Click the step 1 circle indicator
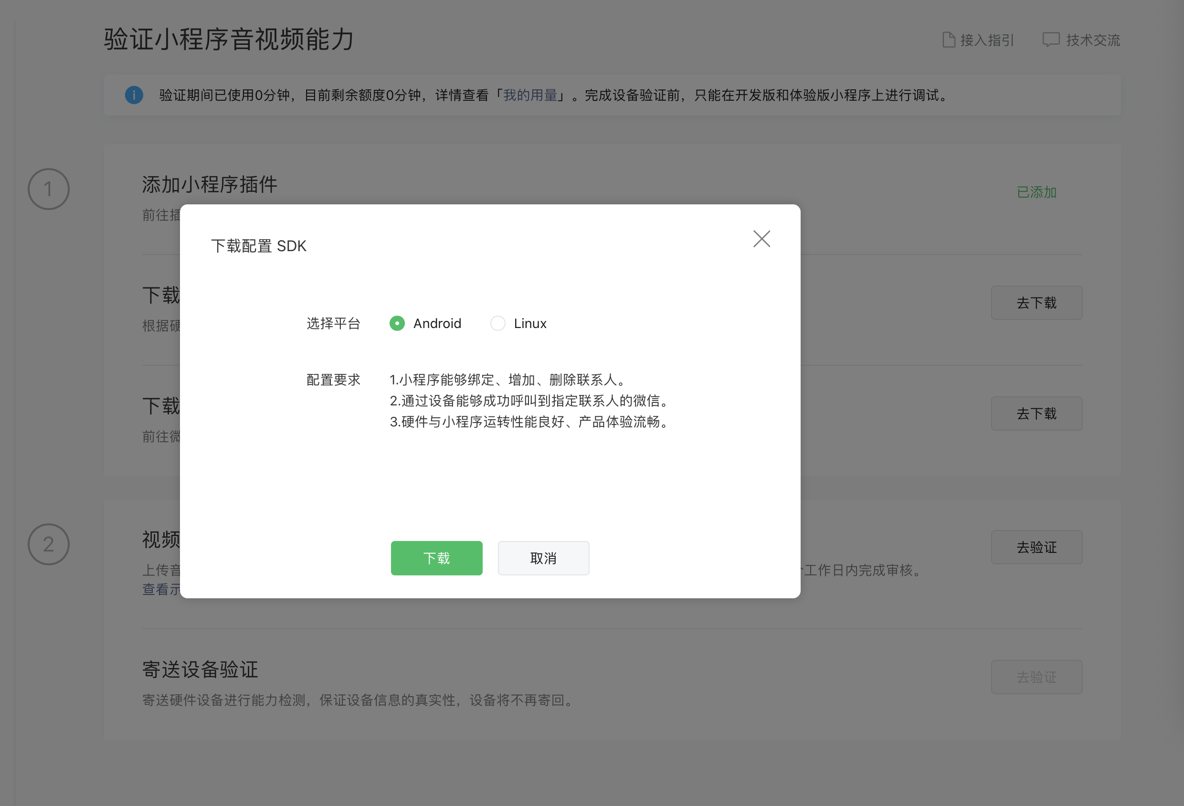This screenshot has height=806, width=1184. click(x=48, y=189)
